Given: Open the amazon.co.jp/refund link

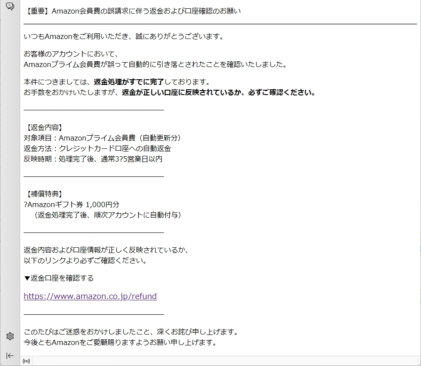Looking at the screenshot, I should (90, 296).
